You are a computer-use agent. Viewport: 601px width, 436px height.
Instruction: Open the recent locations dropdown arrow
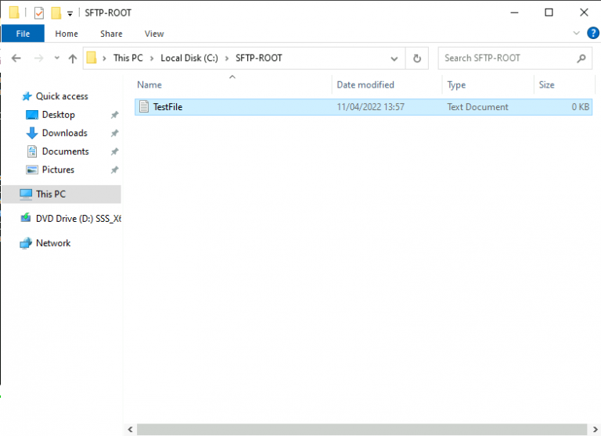[56, 58]
